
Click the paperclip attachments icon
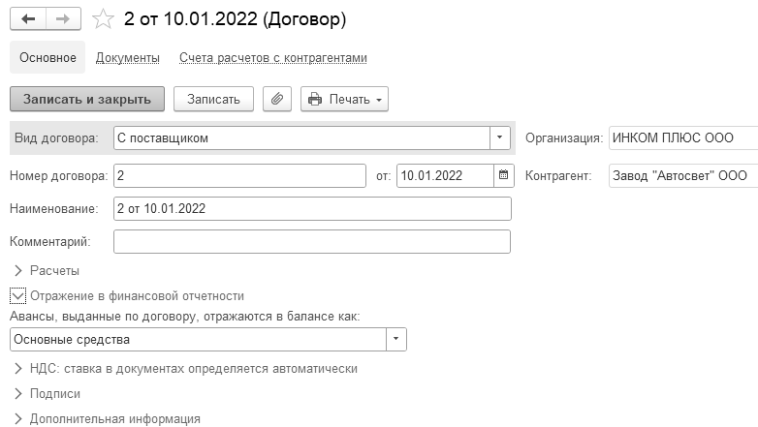pyautogui.click(x=277, y=99)
